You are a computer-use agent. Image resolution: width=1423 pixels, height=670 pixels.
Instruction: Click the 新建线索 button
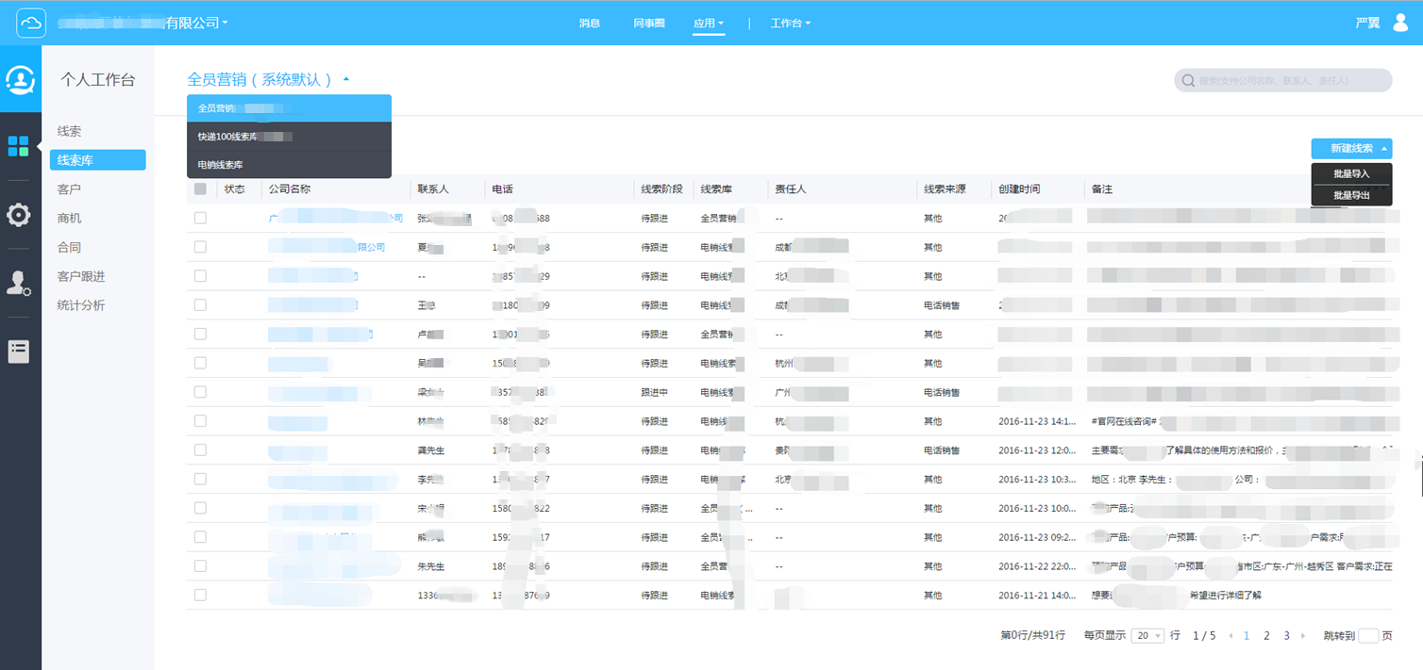1351,149
